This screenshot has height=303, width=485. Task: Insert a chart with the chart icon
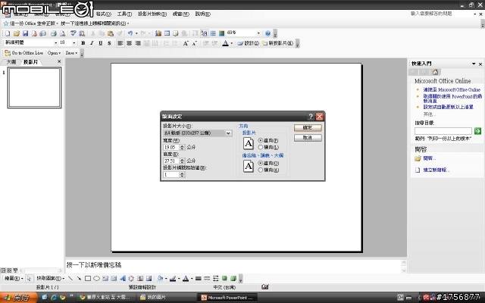point(158,33)
